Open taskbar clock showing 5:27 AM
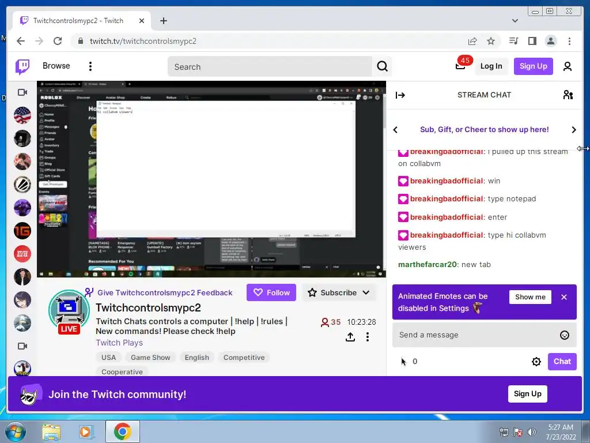 coord(561,432)
